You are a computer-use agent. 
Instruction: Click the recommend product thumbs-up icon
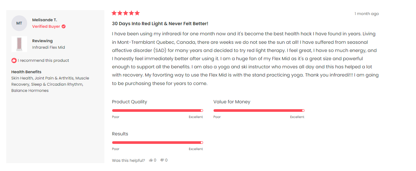click(x=14, y=60)
